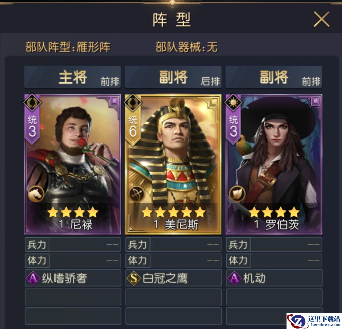
Task: Tap the shield icon on 罗伯茨's card
Action: [x=237, y=194]
